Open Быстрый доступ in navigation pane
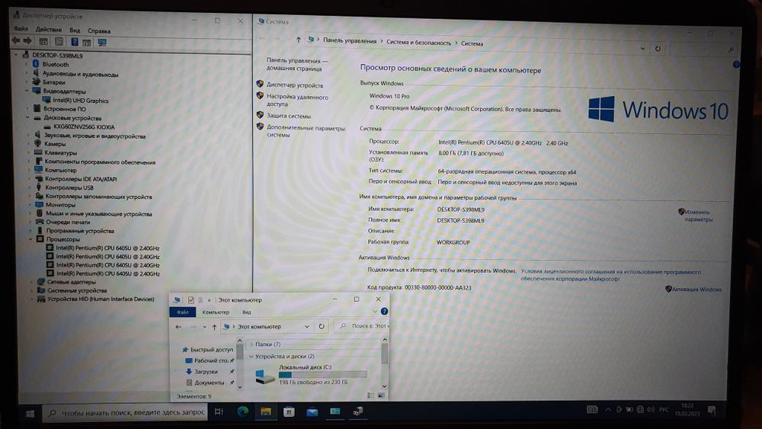 [x=212, y=349]
